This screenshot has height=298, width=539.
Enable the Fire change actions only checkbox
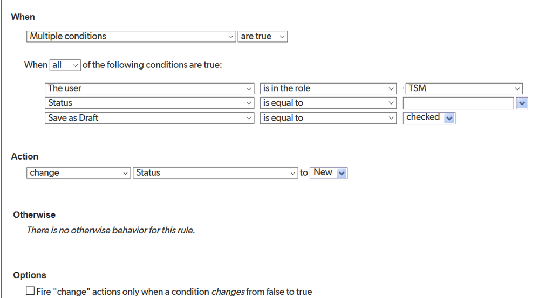point(30,291)
